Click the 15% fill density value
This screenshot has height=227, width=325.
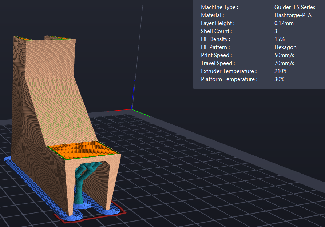(x=280, y=39)
